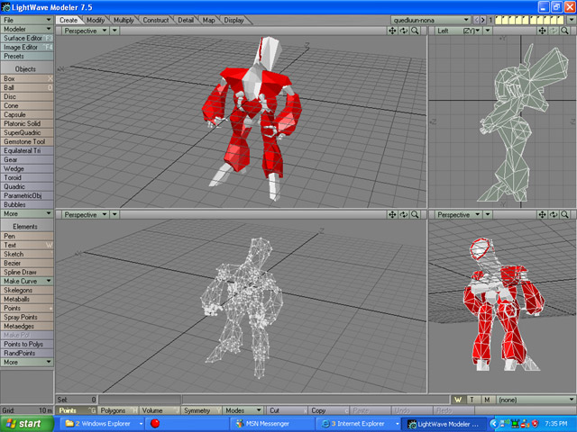Select Polygons selection mode

tap(118, 410)
